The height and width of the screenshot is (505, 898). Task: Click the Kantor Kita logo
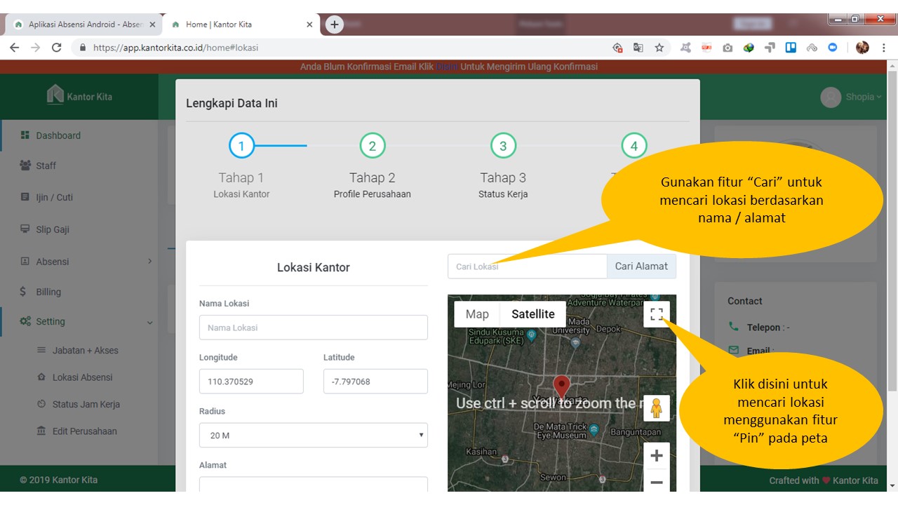tap(79, 95)
